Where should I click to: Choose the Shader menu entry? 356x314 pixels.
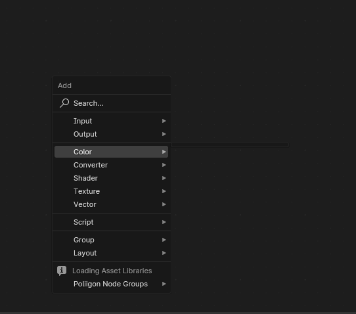[111, 178]
